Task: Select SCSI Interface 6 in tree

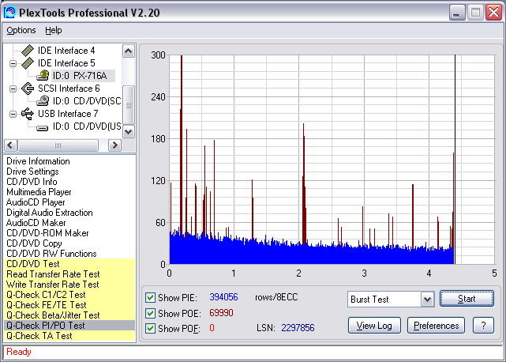Action: coord(69,89)
